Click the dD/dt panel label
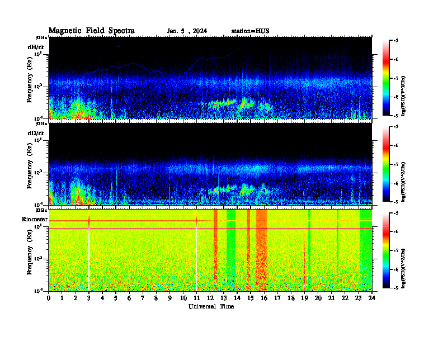Image resolution: width=443 pixels, height=342 pixels. 36,133
